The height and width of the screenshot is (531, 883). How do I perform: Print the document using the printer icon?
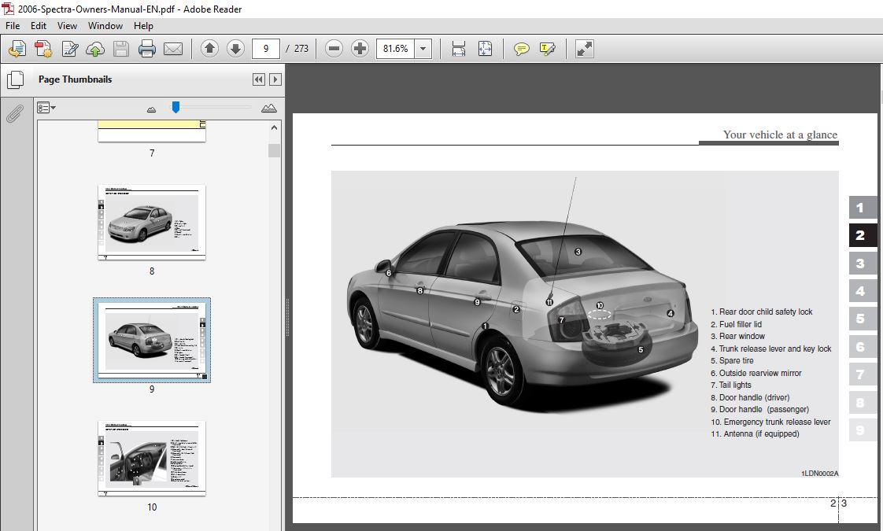147,49
